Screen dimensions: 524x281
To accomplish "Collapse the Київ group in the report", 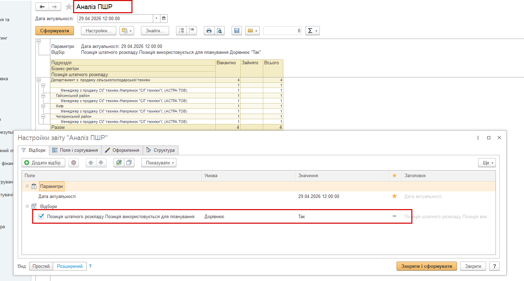I will click(x=43, y=106).
